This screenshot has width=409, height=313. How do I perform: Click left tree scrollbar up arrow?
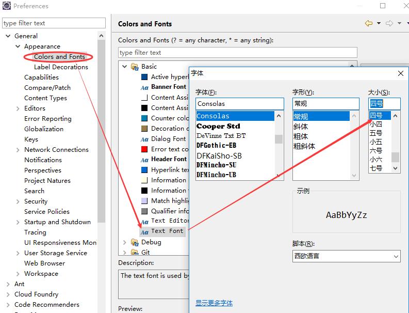pos(102,36)
